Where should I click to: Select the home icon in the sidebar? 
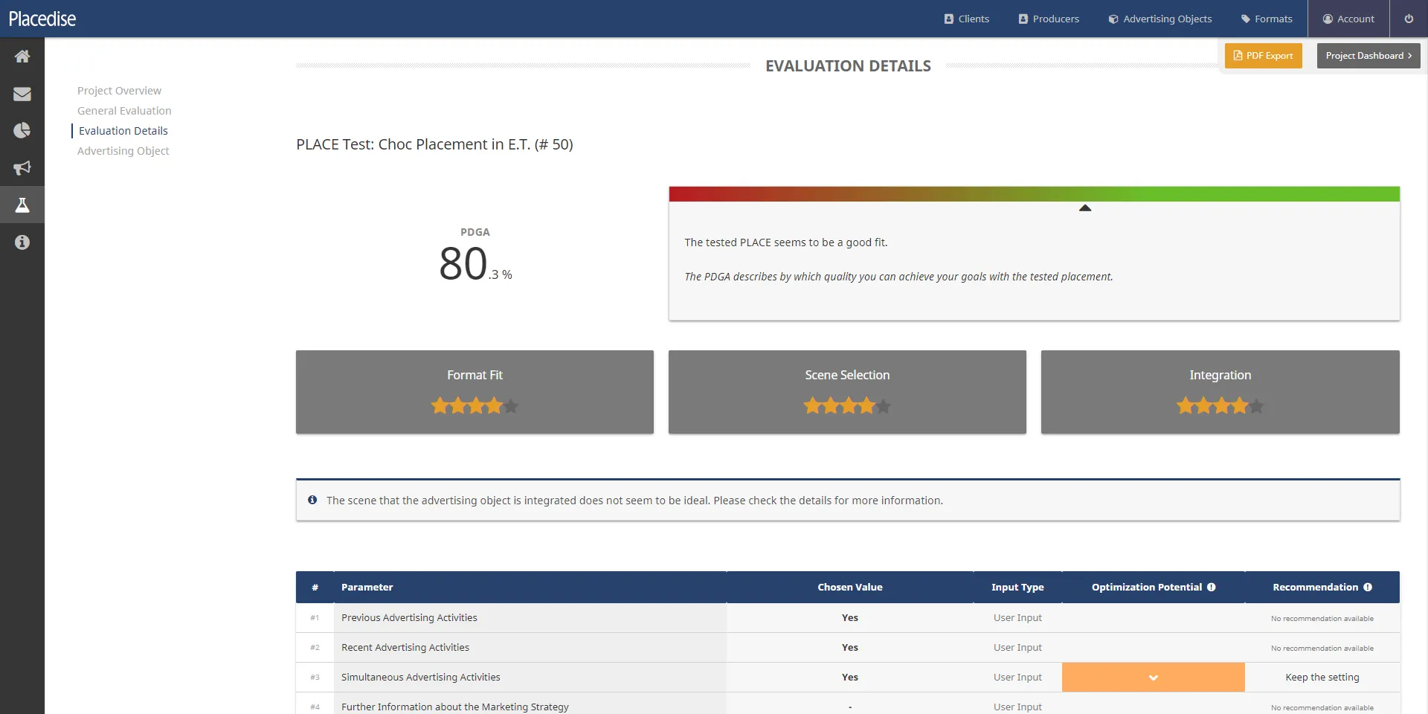22,56
